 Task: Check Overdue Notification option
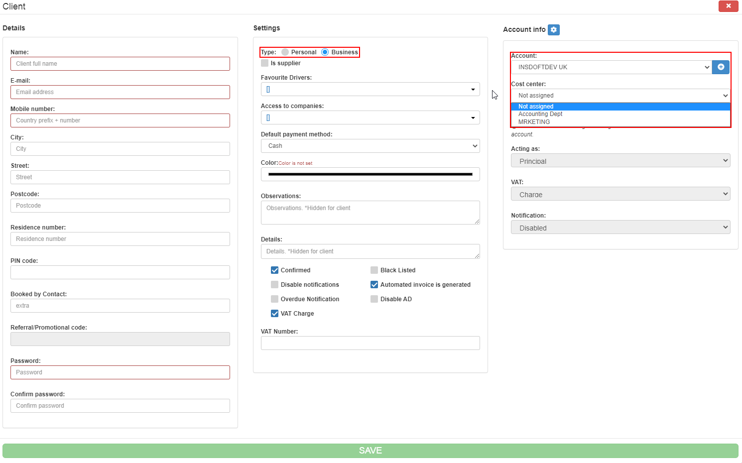point(274,299)
